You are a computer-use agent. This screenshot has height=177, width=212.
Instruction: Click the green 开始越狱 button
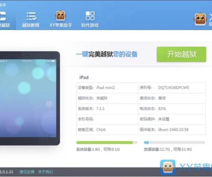[182, 55]
